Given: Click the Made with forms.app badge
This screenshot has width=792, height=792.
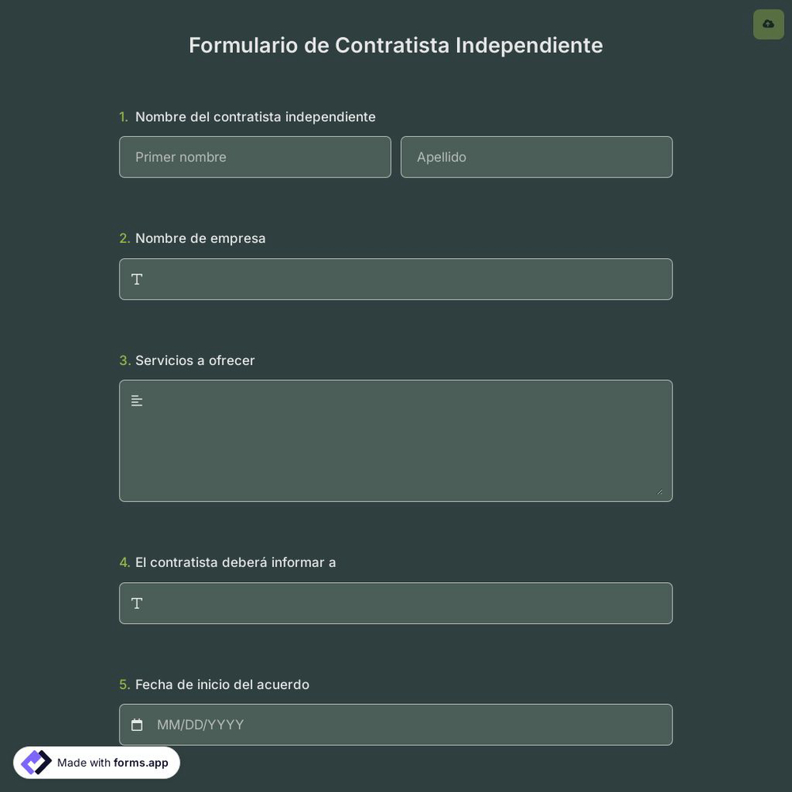Looking at the screenshot, I should (97, 762).
